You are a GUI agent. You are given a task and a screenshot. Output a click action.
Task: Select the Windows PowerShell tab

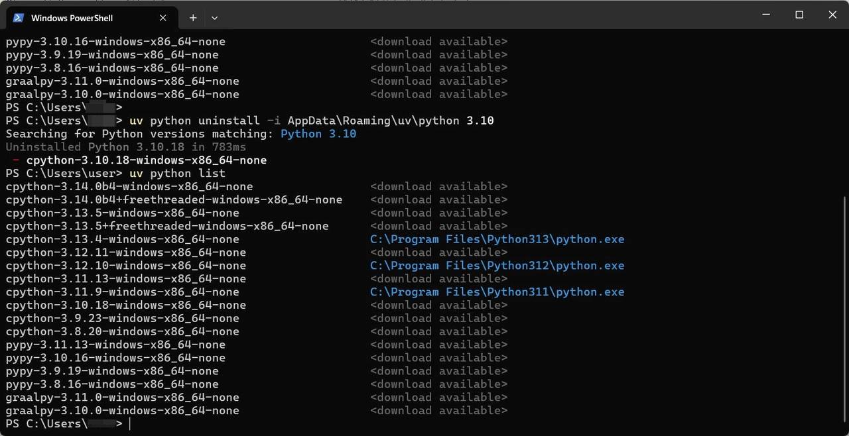(x=92, y=17)
